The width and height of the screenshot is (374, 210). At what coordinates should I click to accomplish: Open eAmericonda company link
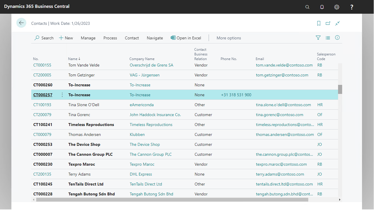pyautogui.click(x=142, y=105)
